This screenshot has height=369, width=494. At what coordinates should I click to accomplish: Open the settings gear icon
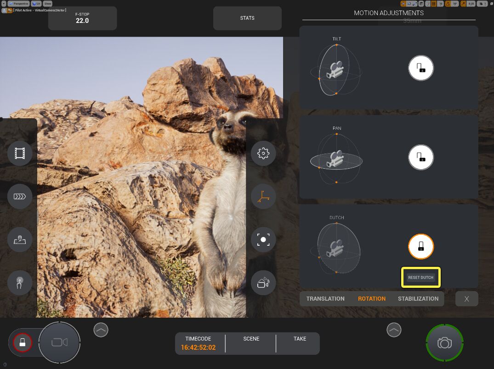[263, 153]
